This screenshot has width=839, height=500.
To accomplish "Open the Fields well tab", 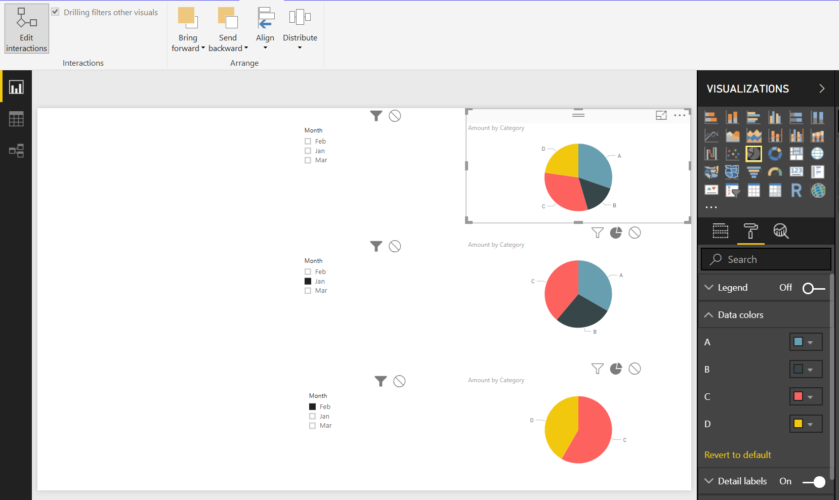I will pyautogui.click(x=721, y=231).
